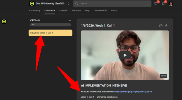The image size is (182, 100).
Task: Click the Search input field
Action: click(112, 4)
